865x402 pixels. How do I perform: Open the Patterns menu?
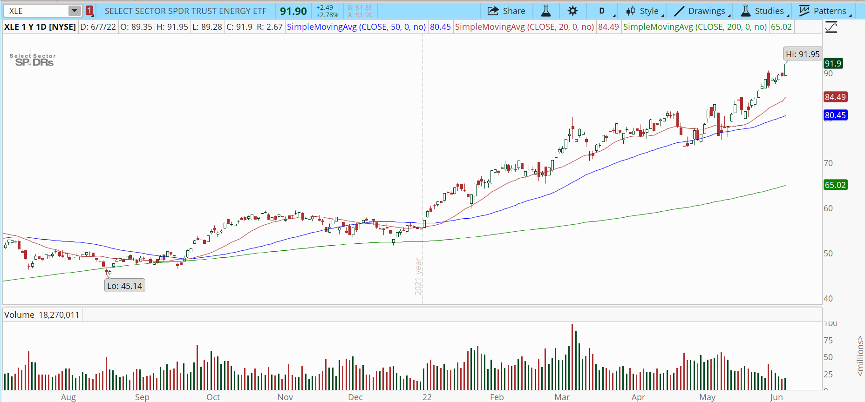823,11
